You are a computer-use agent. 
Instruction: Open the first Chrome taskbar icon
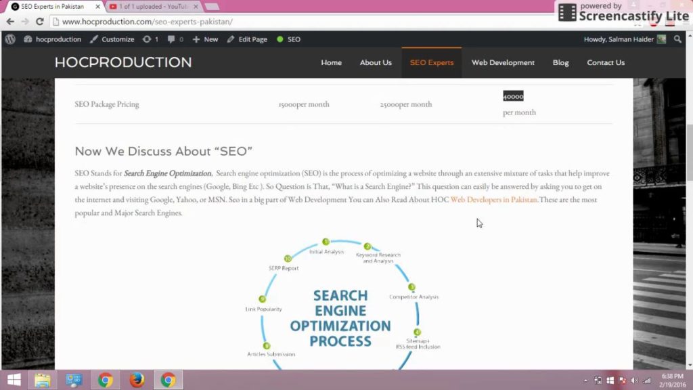click(105, 380)
